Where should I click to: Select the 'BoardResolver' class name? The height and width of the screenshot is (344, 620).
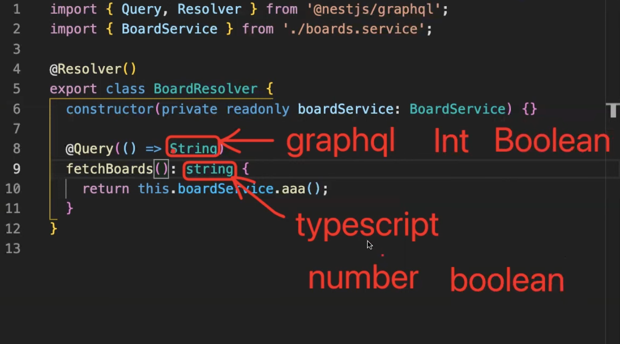(x=206, y=89)
